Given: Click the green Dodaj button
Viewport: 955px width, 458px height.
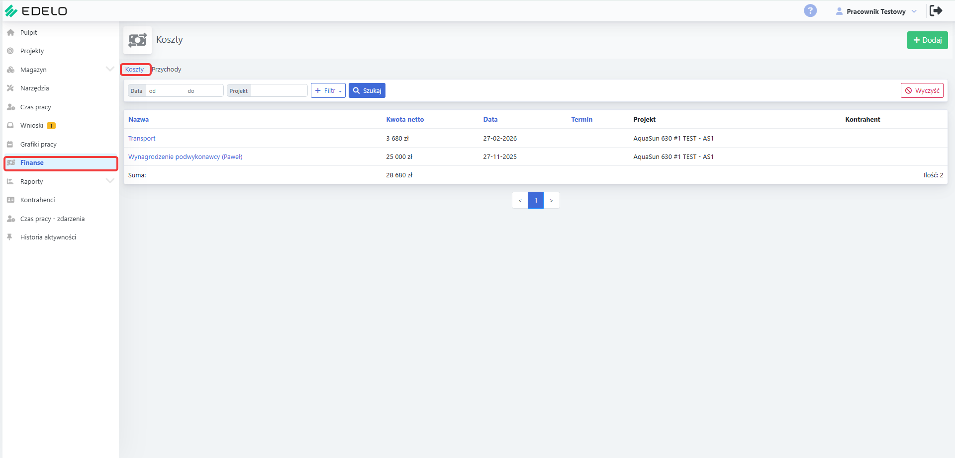Looking at the screenshot, I should 927,40.
